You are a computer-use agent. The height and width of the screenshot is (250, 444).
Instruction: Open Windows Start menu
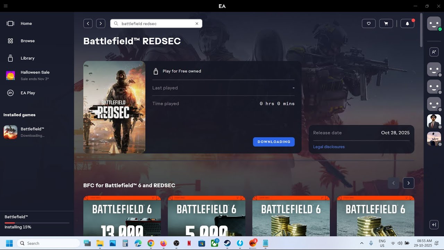point(9,243)
